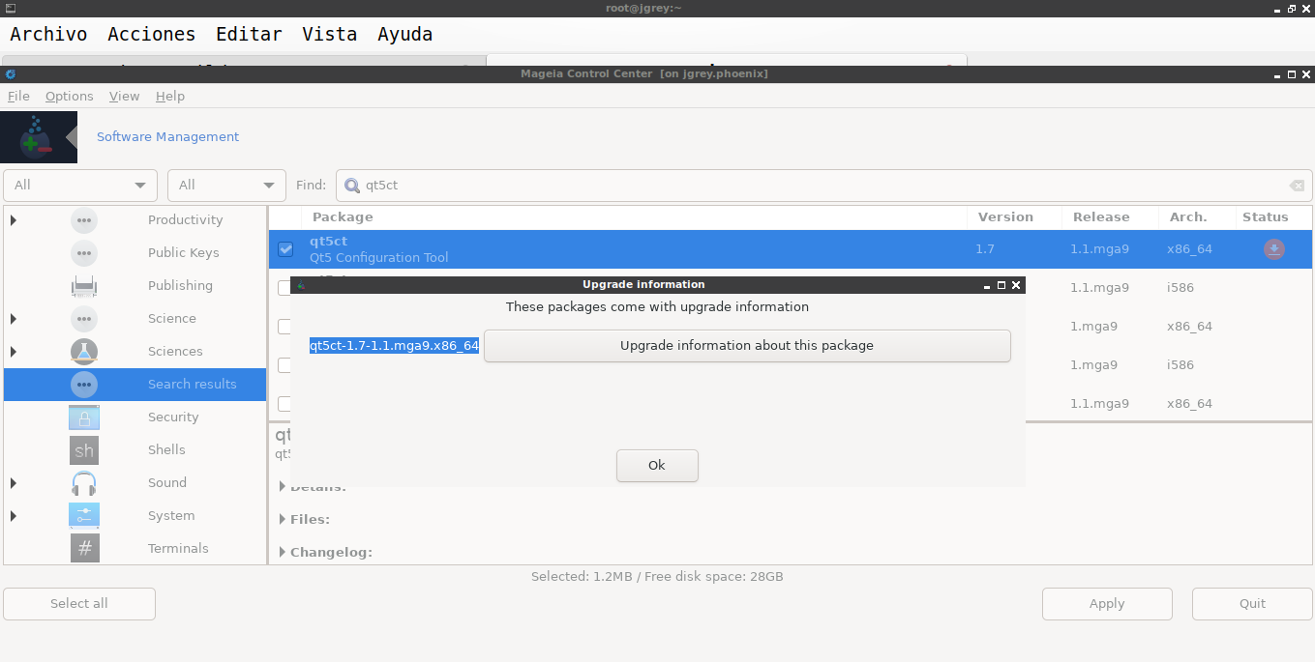Focus the Find search field
The height and width of the screenshot is (662, 1315).
coord(824,186)
